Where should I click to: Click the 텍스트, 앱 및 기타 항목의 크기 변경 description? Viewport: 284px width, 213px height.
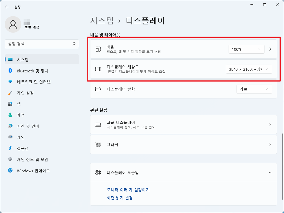(134, 52)
